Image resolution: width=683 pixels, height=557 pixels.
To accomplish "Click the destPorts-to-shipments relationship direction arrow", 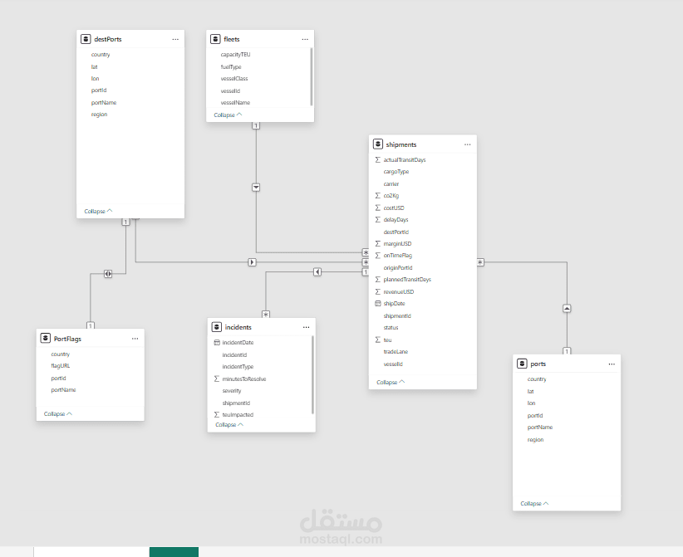I will 252,262.
